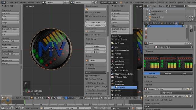The width and height of the screenshot is (196, 110).
Task: Open the Physics properties tab icon
Action: (183, 23)
